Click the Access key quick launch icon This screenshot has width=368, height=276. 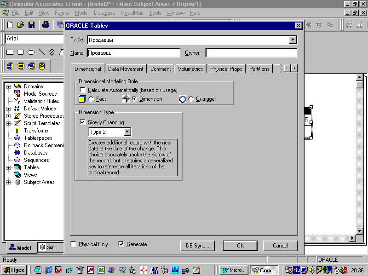91,270
